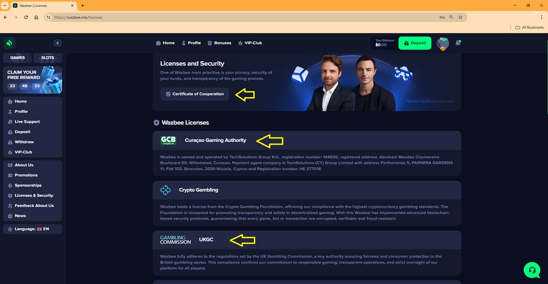The height and width of the screenshot is (284, 548).
Task: Open the VIP-Club menu in top navigation
Action: click(250, 43)
